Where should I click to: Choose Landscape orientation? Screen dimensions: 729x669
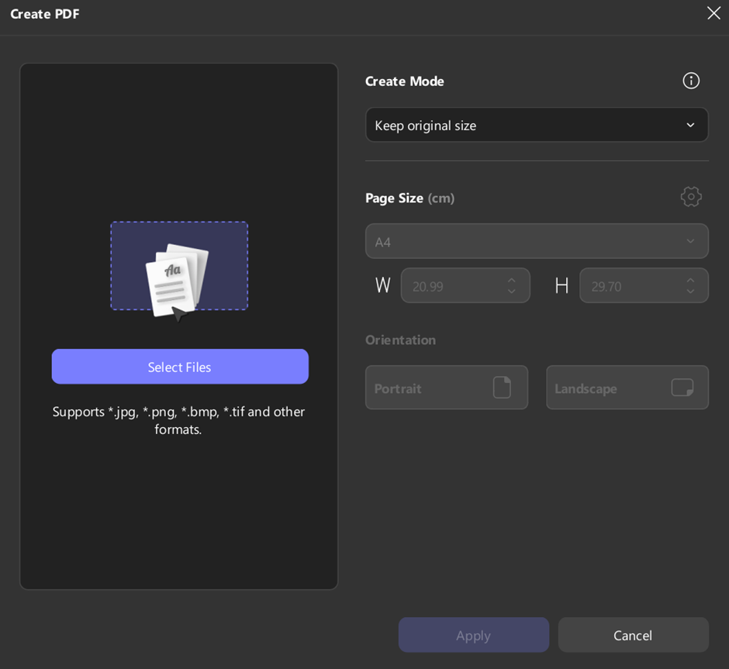[627, 388]
